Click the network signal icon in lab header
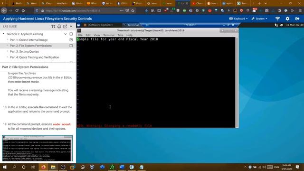 [277, 19]
